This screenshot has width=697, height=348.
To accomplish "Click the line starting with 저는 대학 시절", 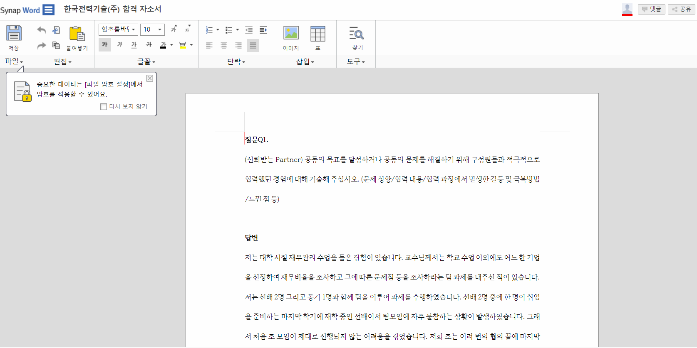I will point(392,257).
